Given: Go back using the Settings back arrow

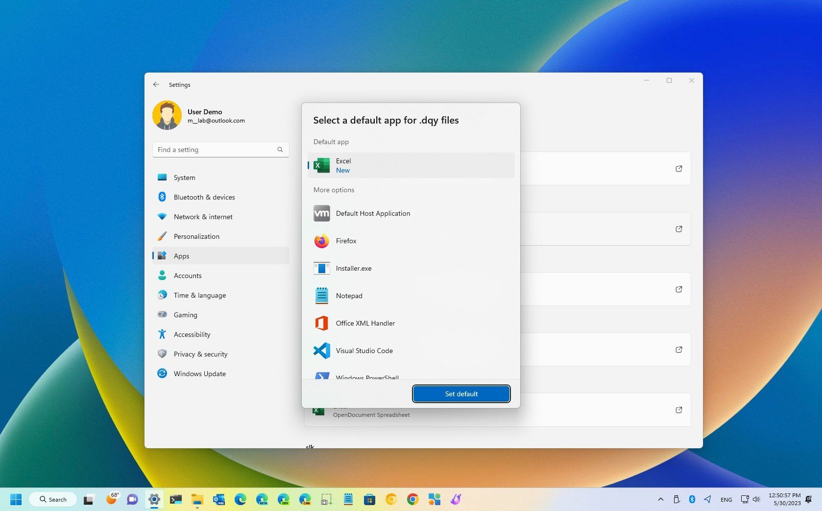Looking at the screenshot, I should (156, 84).
